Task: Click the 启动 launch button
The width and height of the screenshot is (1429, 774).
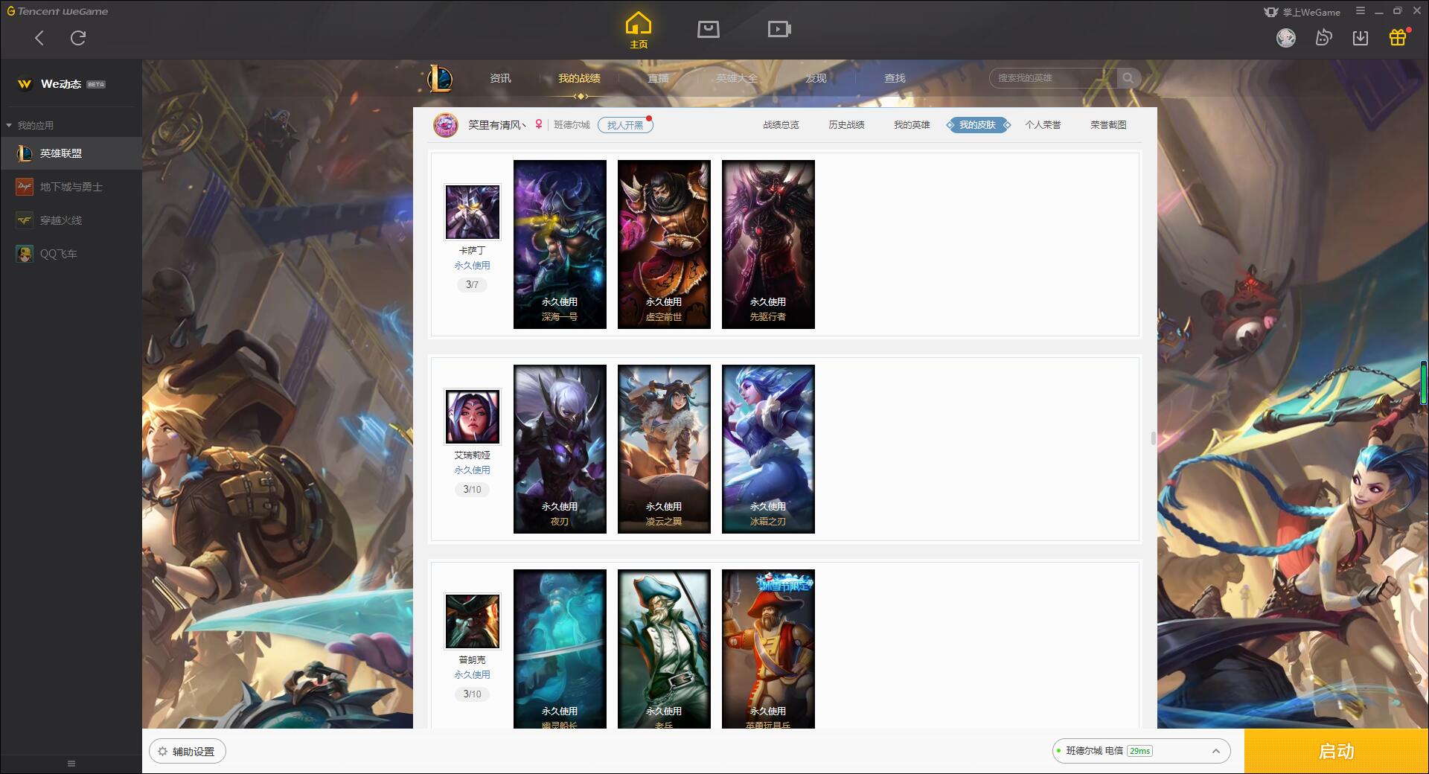Action: tap(1337, 751)
